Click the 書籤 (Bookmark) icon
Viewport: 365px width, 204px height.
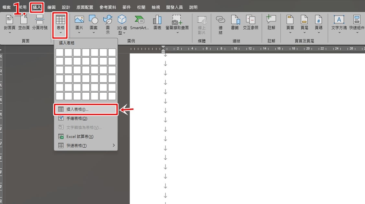(x=235, y=19)
